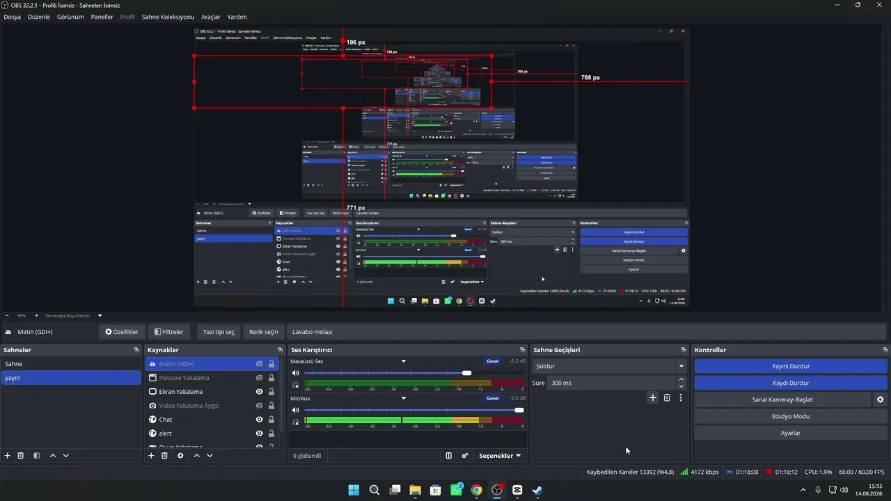Show hidden icons tray chevron
Screen dimensions: 891x501
(x=803, y=490)
